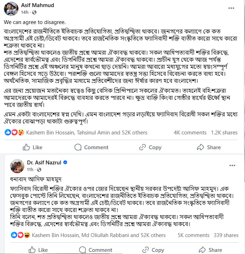Share Asif Mahmud's post
245x254 pixels.
[209, 147]
